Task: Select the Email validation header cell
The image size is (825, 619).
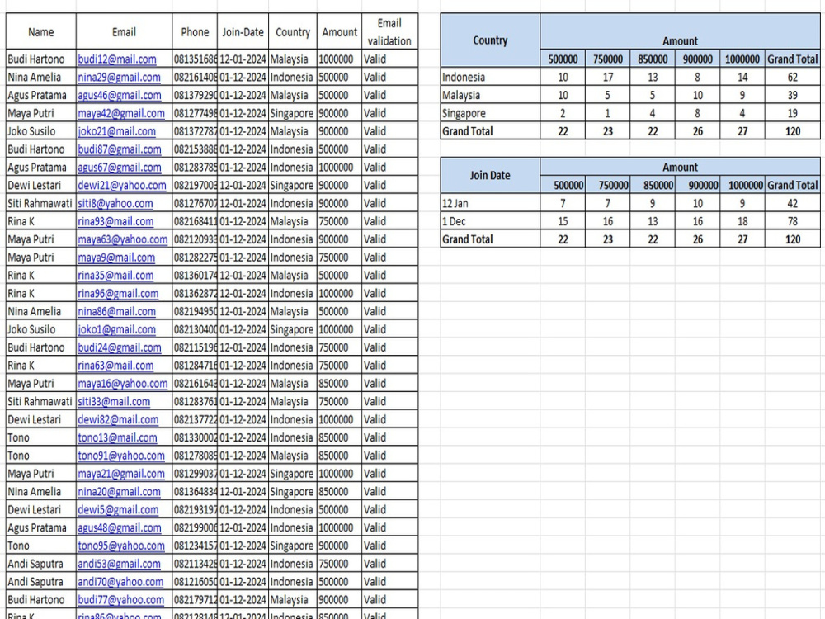Action: pos(390,31)
